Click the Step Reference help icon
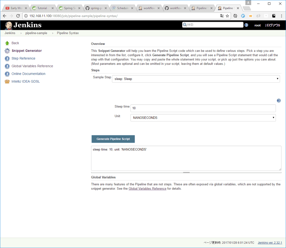The image size is (286, 248). click(7, 59)
